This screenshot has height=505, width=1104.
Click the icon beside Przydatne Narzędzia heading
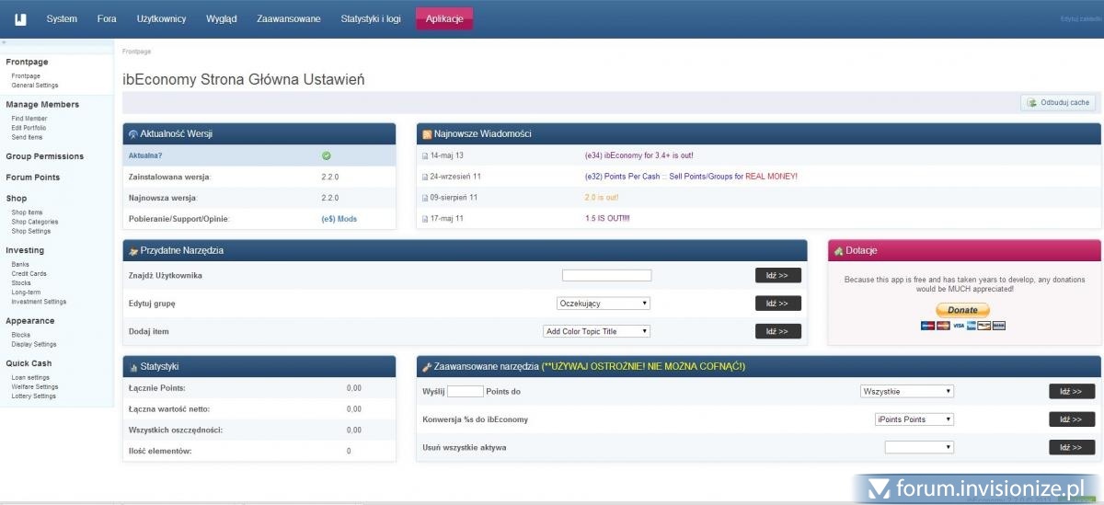133,250
